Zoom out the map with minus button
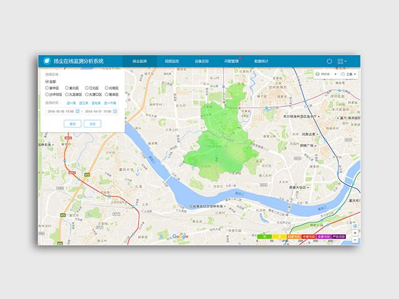This screenshot has height=299, width=399. pyautogui.click(x=355, y=239)
